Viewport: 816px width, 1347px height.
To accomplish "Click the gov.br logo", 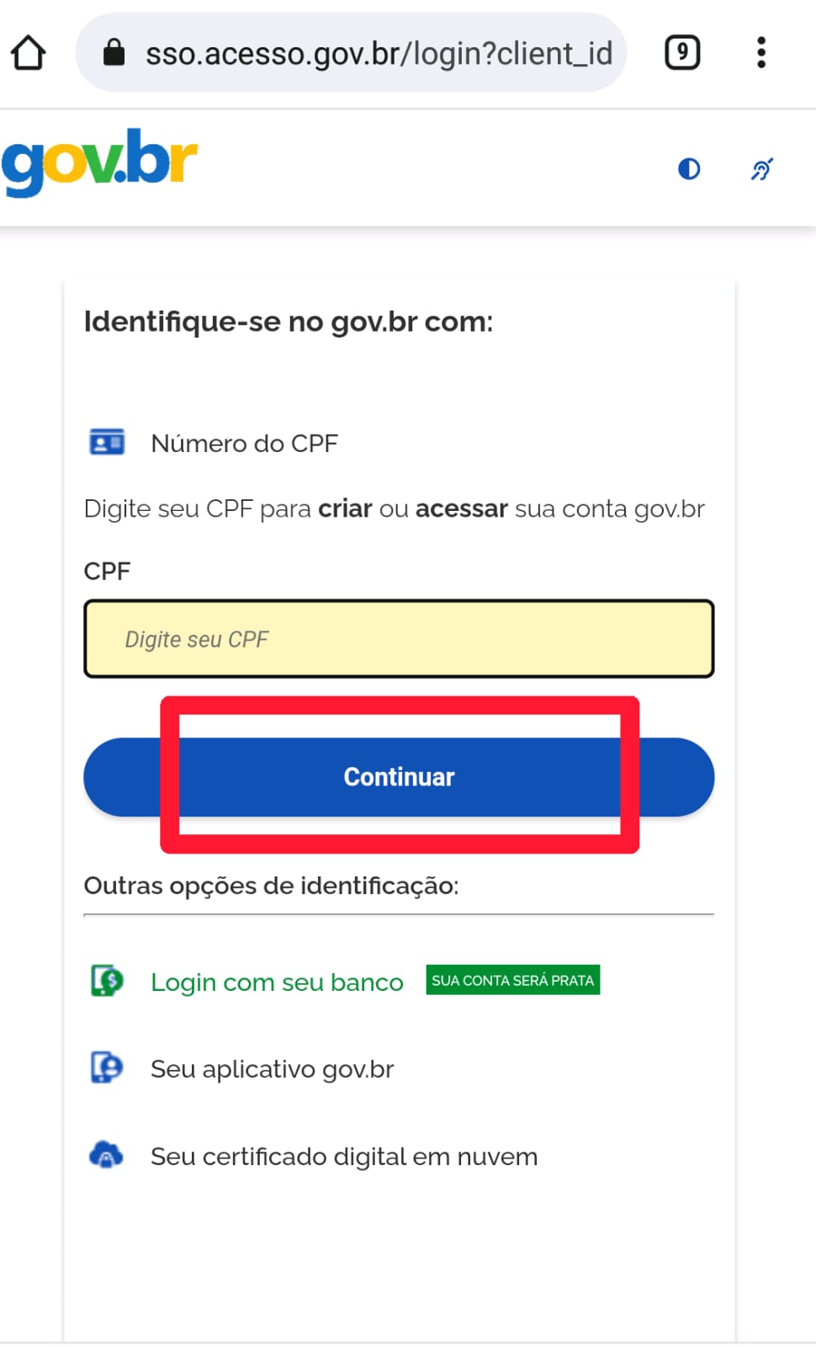I will coord(99,162).
